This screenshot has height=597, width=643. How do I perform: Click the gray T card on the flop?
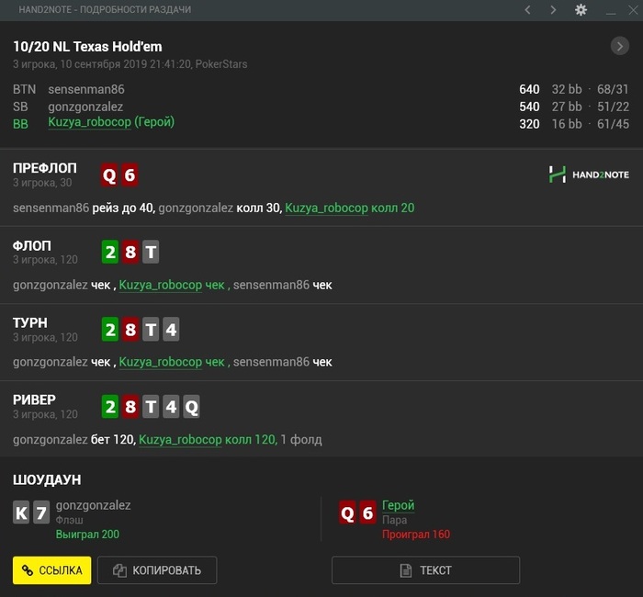point(151,252)
